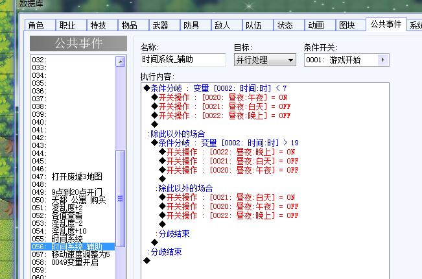Viewport: 422px width, 279px height.
Task: Select the inner 分歧结束 line
Action: click(173, 234)
